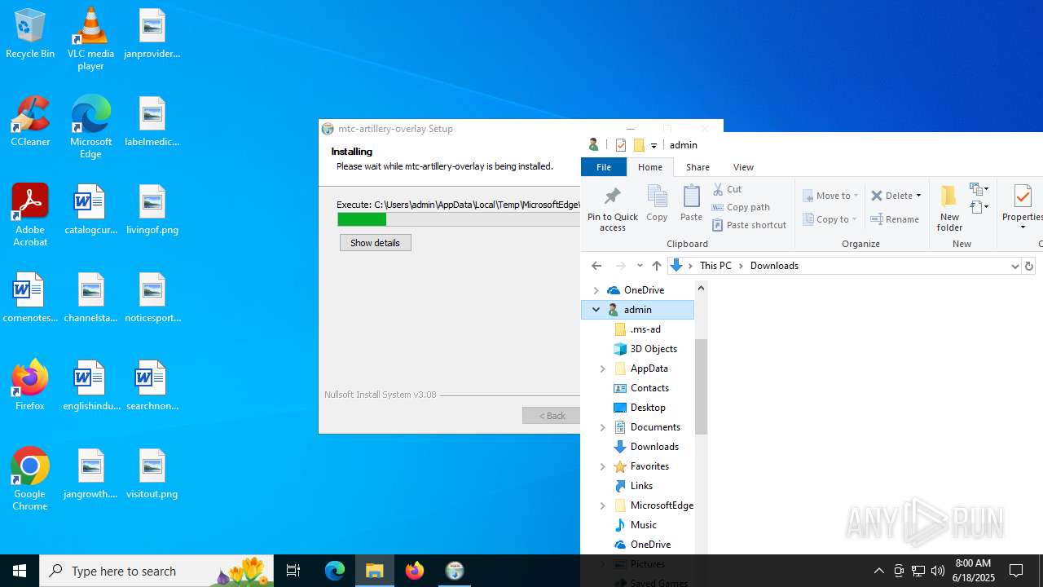The width and height of the screenshot is (1043, 587).
Task: Open Task View on taskbar
Action: point(293,571)
